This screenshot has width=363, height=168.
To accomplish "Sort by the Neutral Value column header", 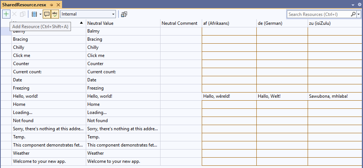I will (123, 23).
